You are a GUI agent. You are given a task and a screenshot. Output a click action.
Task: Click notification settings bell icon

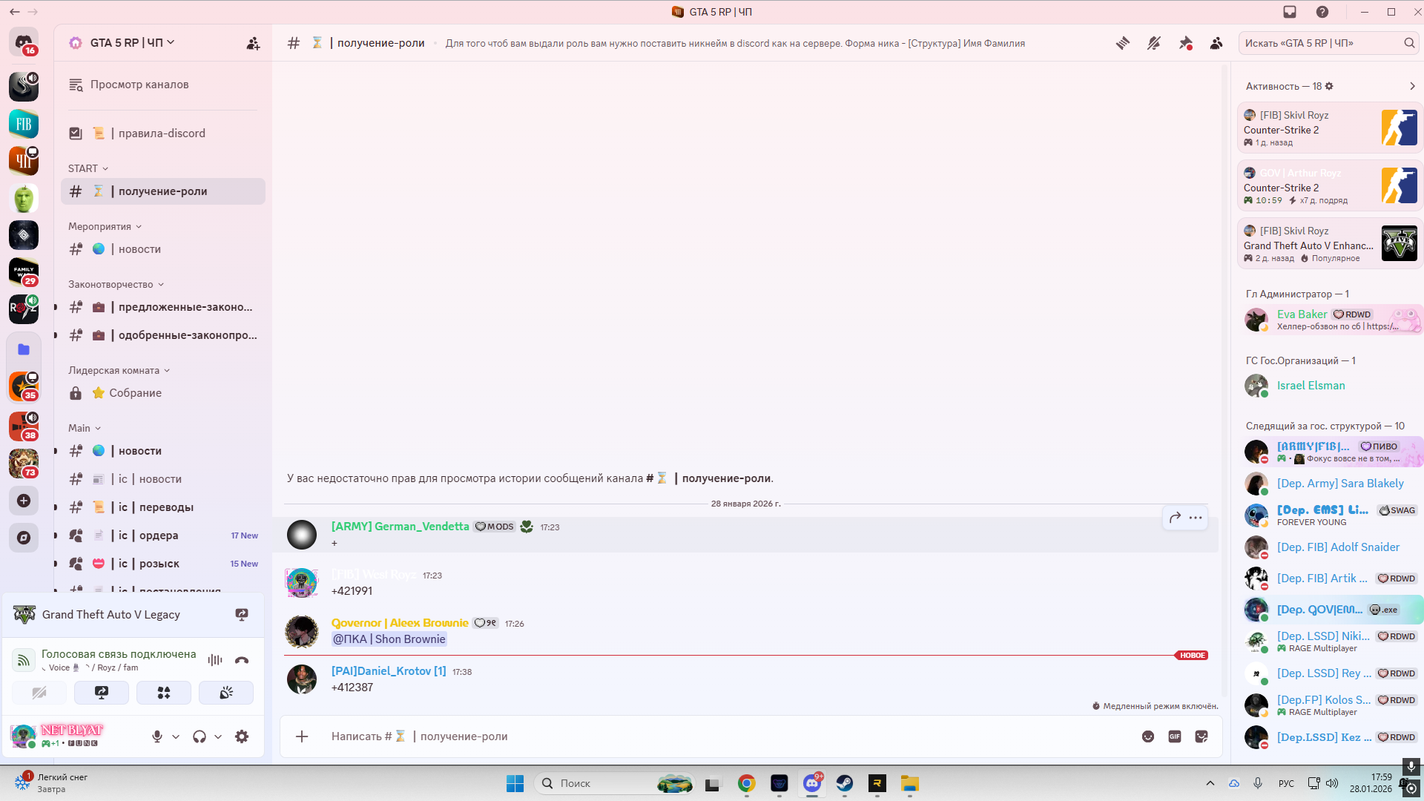pos(1154,43)
